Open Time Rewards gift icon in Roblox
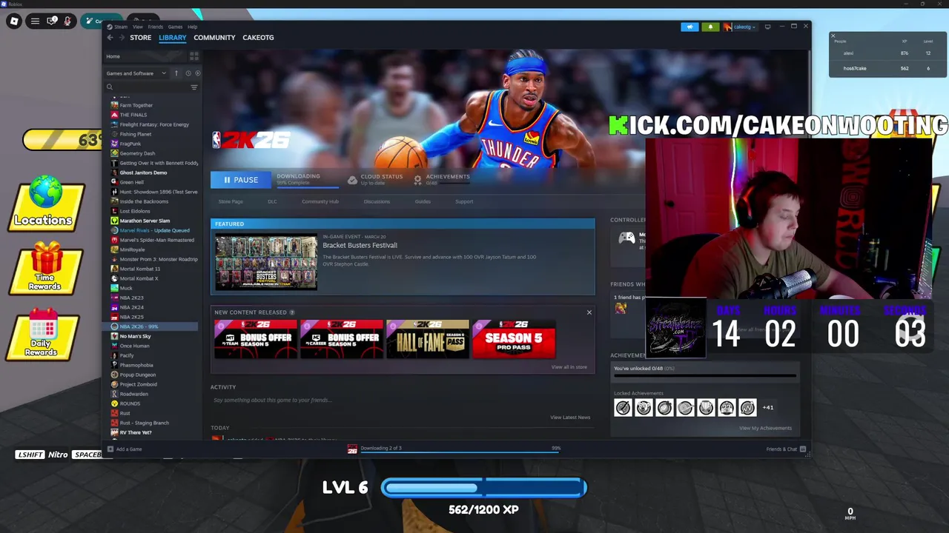Image resolution: width=949 pixels, height=533 pixels. (x=46, y=260)
